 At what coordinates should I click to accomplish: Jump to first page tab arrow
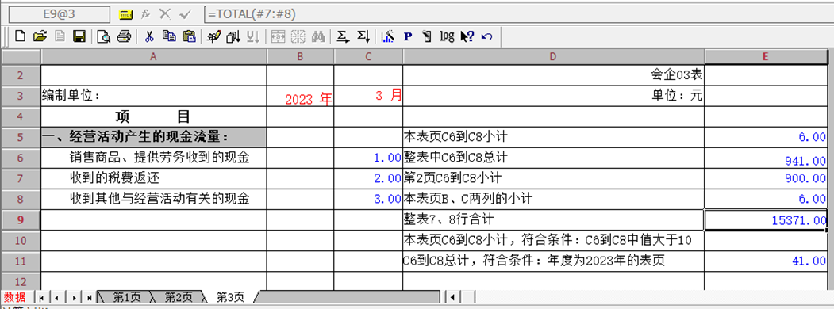(41, 297)
